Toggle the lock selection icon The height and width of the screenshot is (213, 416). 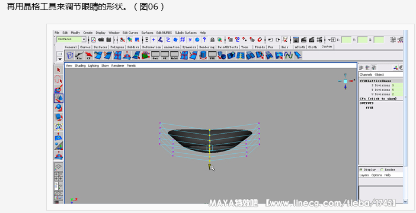[x=212, y=40]
